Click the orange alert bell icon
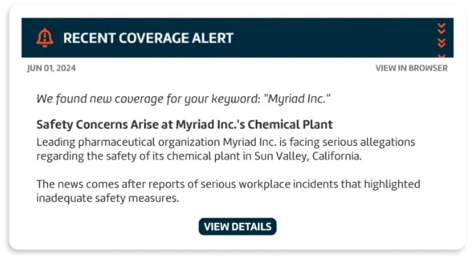Viewport: 476px width, 256px height. click(x=45, y=38)
